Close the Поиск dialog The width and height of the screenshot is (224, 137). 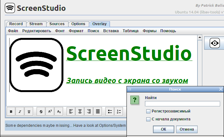(221, 89)
